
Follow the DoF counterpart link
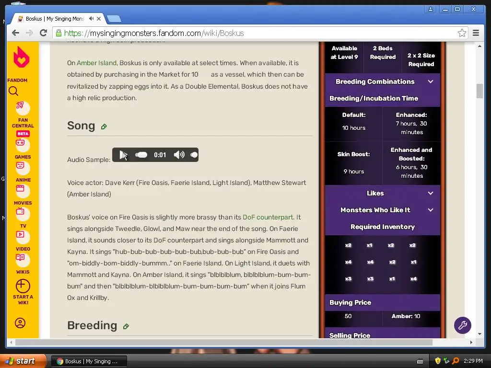pos(268,217)
